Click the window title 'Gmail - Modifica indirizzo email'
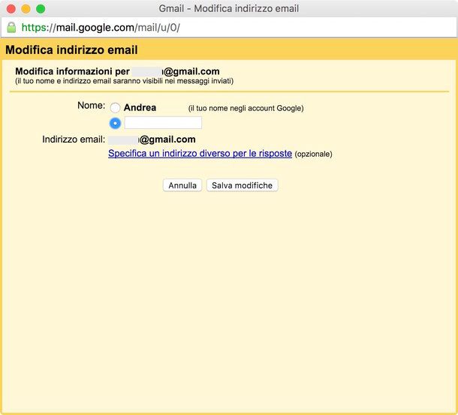This screenshot has height=415, width=458. [x=229, y=8]
